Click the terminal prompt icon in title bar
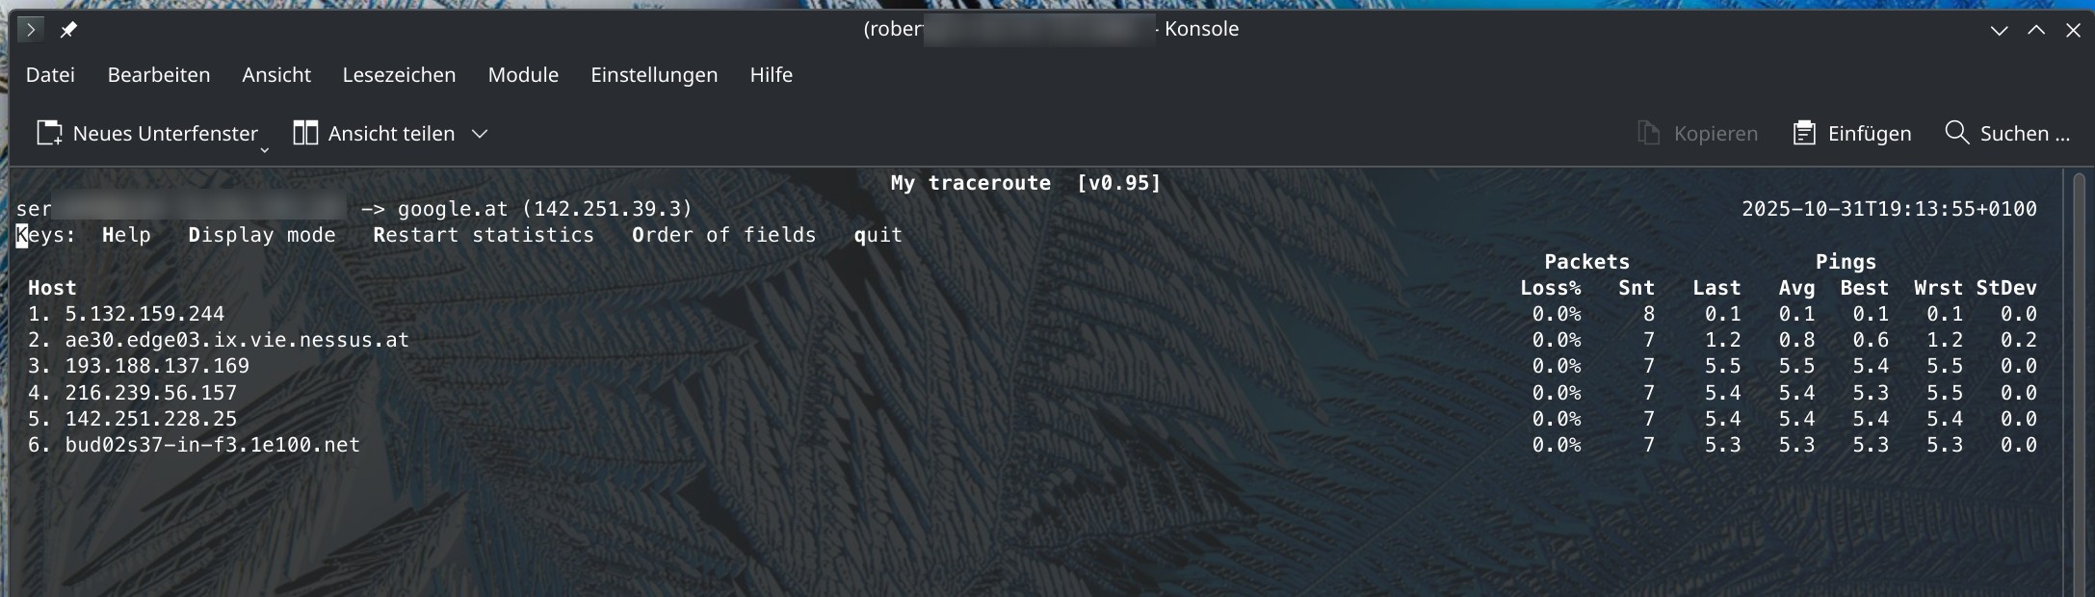The image size is (2095, 597). point(31,30)
